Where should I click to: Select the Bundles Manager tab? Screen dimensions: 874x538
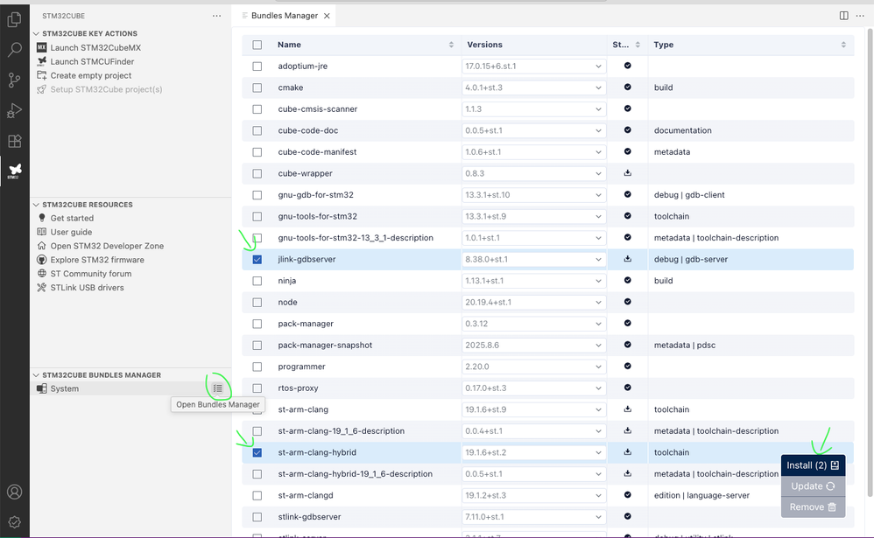tap(285, 16)
